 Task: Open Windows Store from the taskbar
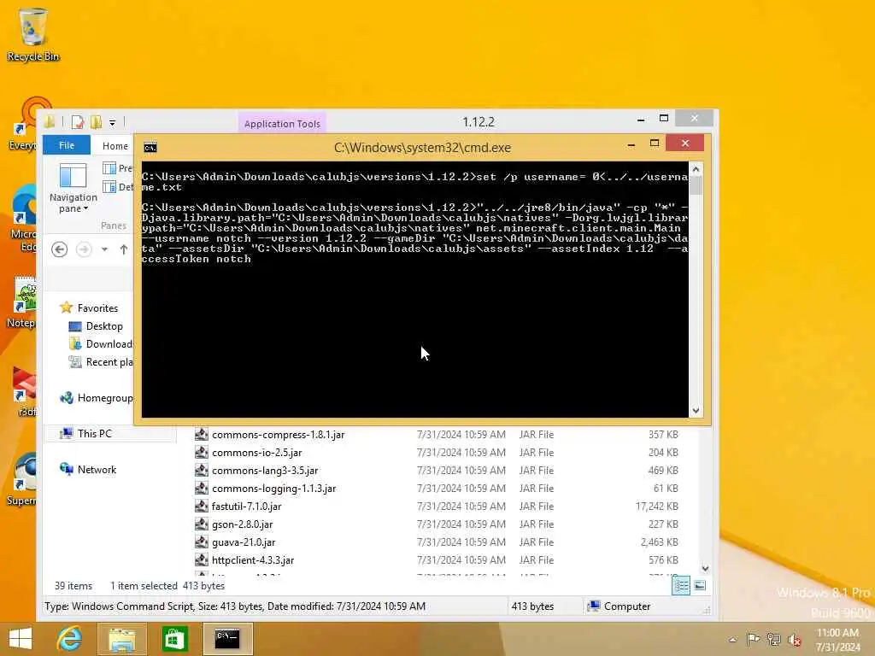pyautogui.click(x=174, y=639)
